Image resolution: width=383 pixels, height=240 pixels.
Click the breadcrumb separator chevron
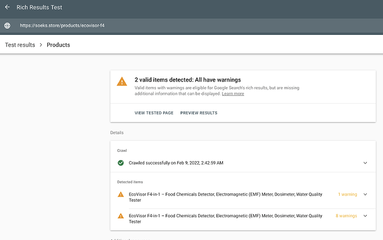(x=41, y=45)
